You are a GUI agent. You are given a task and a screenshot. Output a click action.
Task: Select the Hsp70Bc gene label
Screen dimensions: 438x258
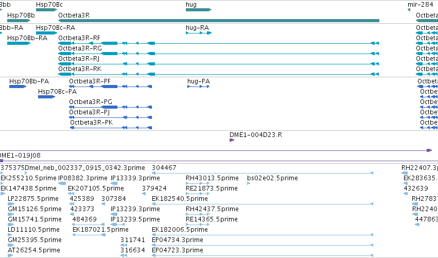point(49,5)
